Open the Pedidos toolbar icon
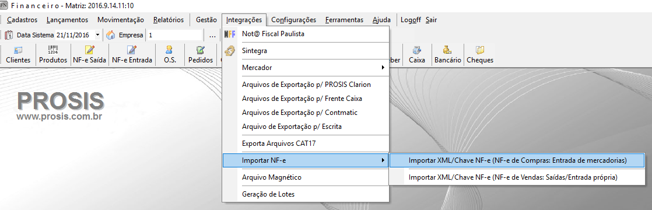 point(201,55)
